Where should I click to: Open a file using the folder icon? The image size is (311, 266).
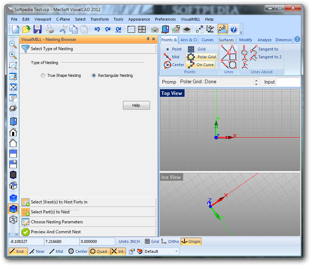click(x=26, y=30)
